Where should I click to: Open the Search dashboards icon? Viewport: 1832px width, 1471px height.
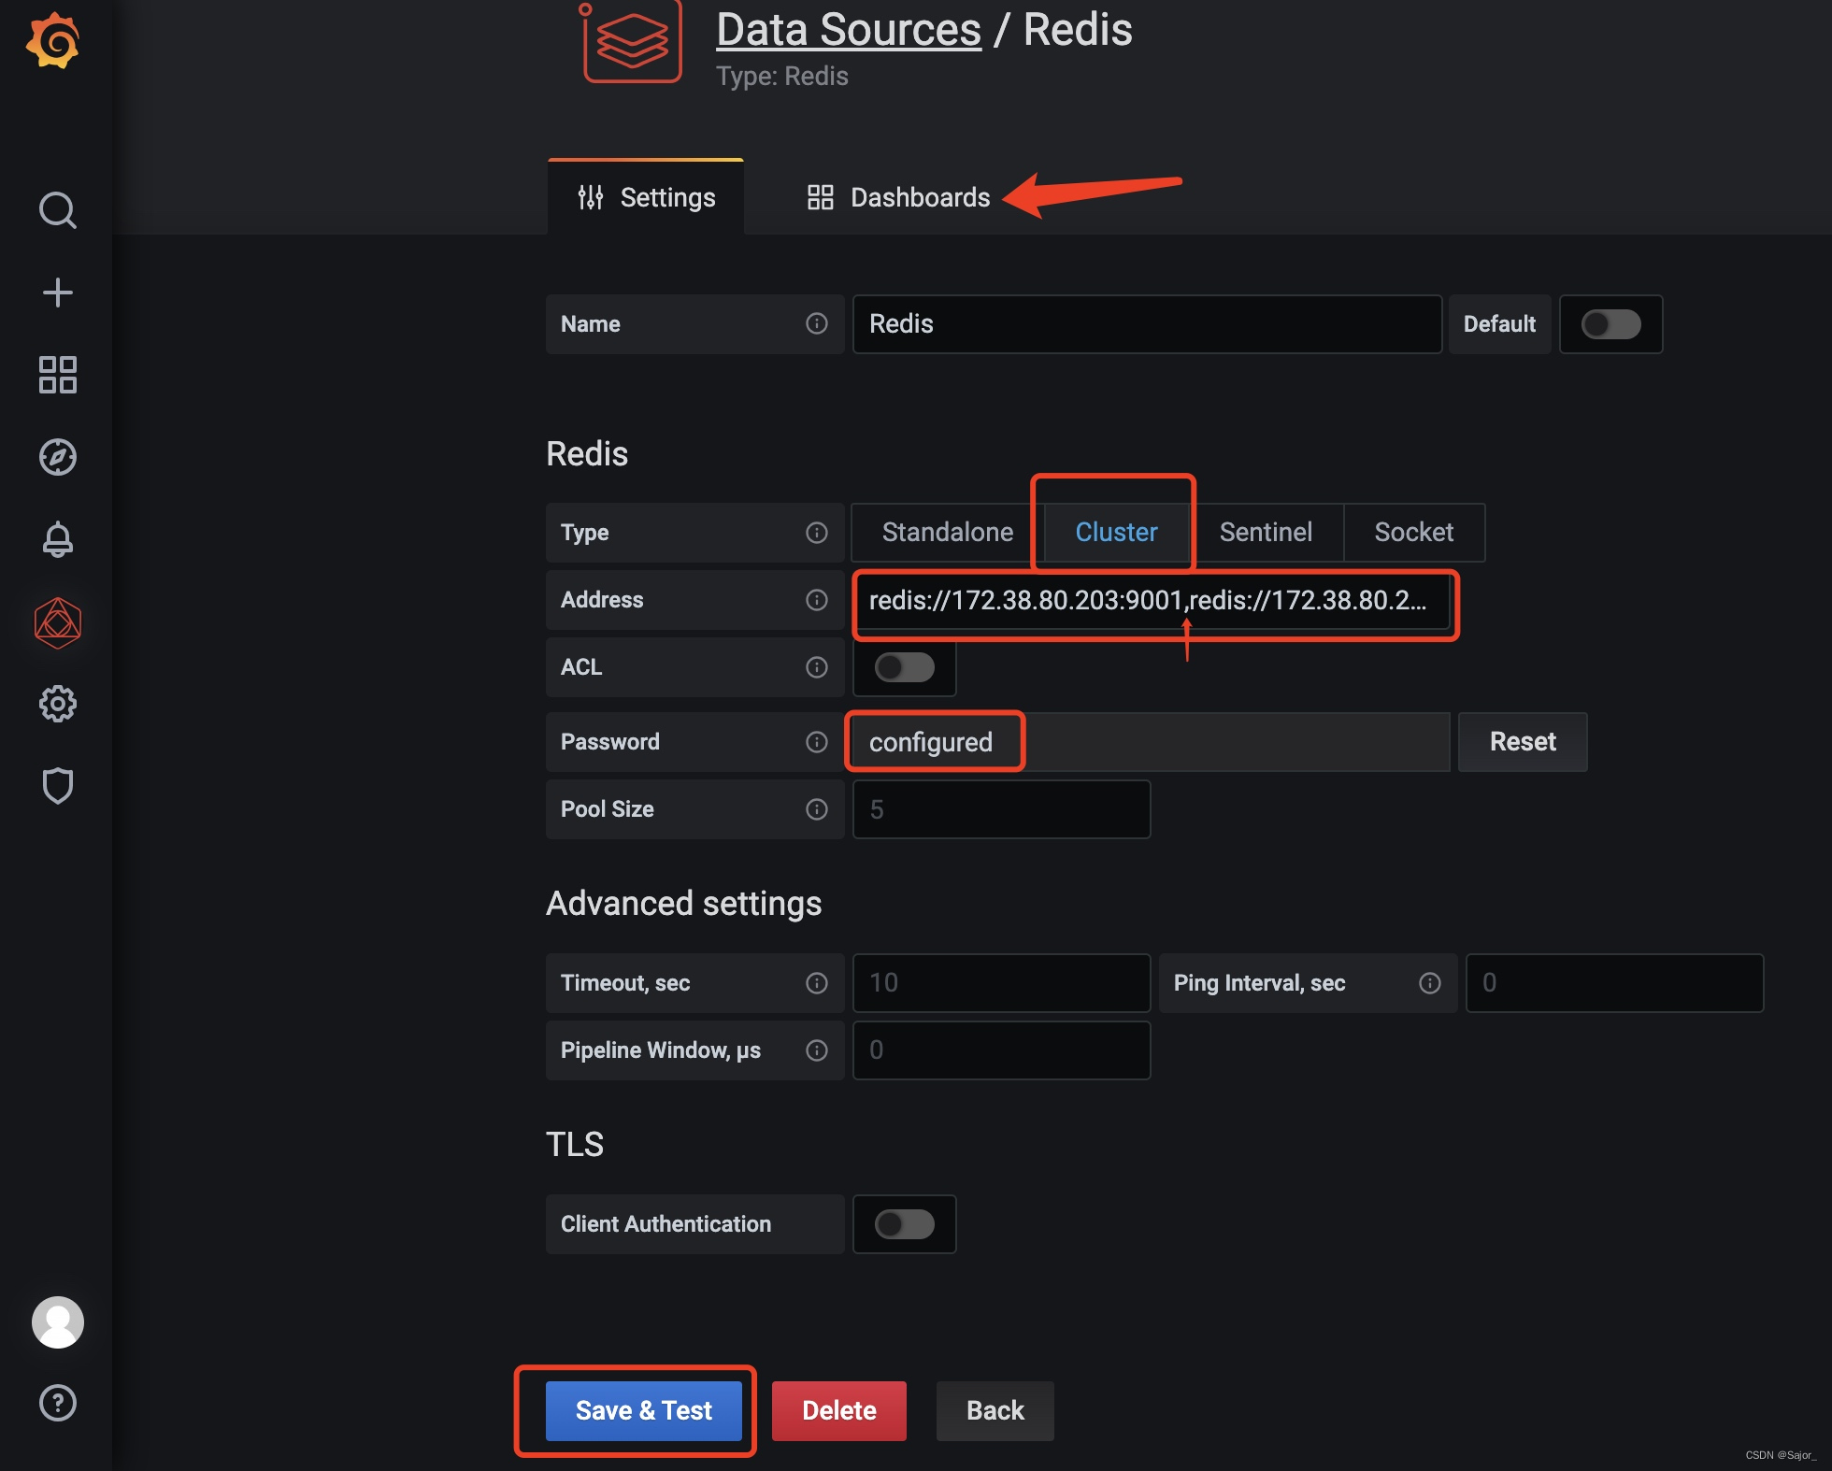pyautogui.click(x=57, y=210)
